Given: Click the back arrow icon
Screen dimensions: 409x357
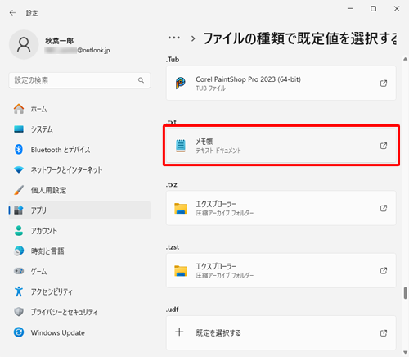Looking at the screenshot, I should [x=12, y=13].
